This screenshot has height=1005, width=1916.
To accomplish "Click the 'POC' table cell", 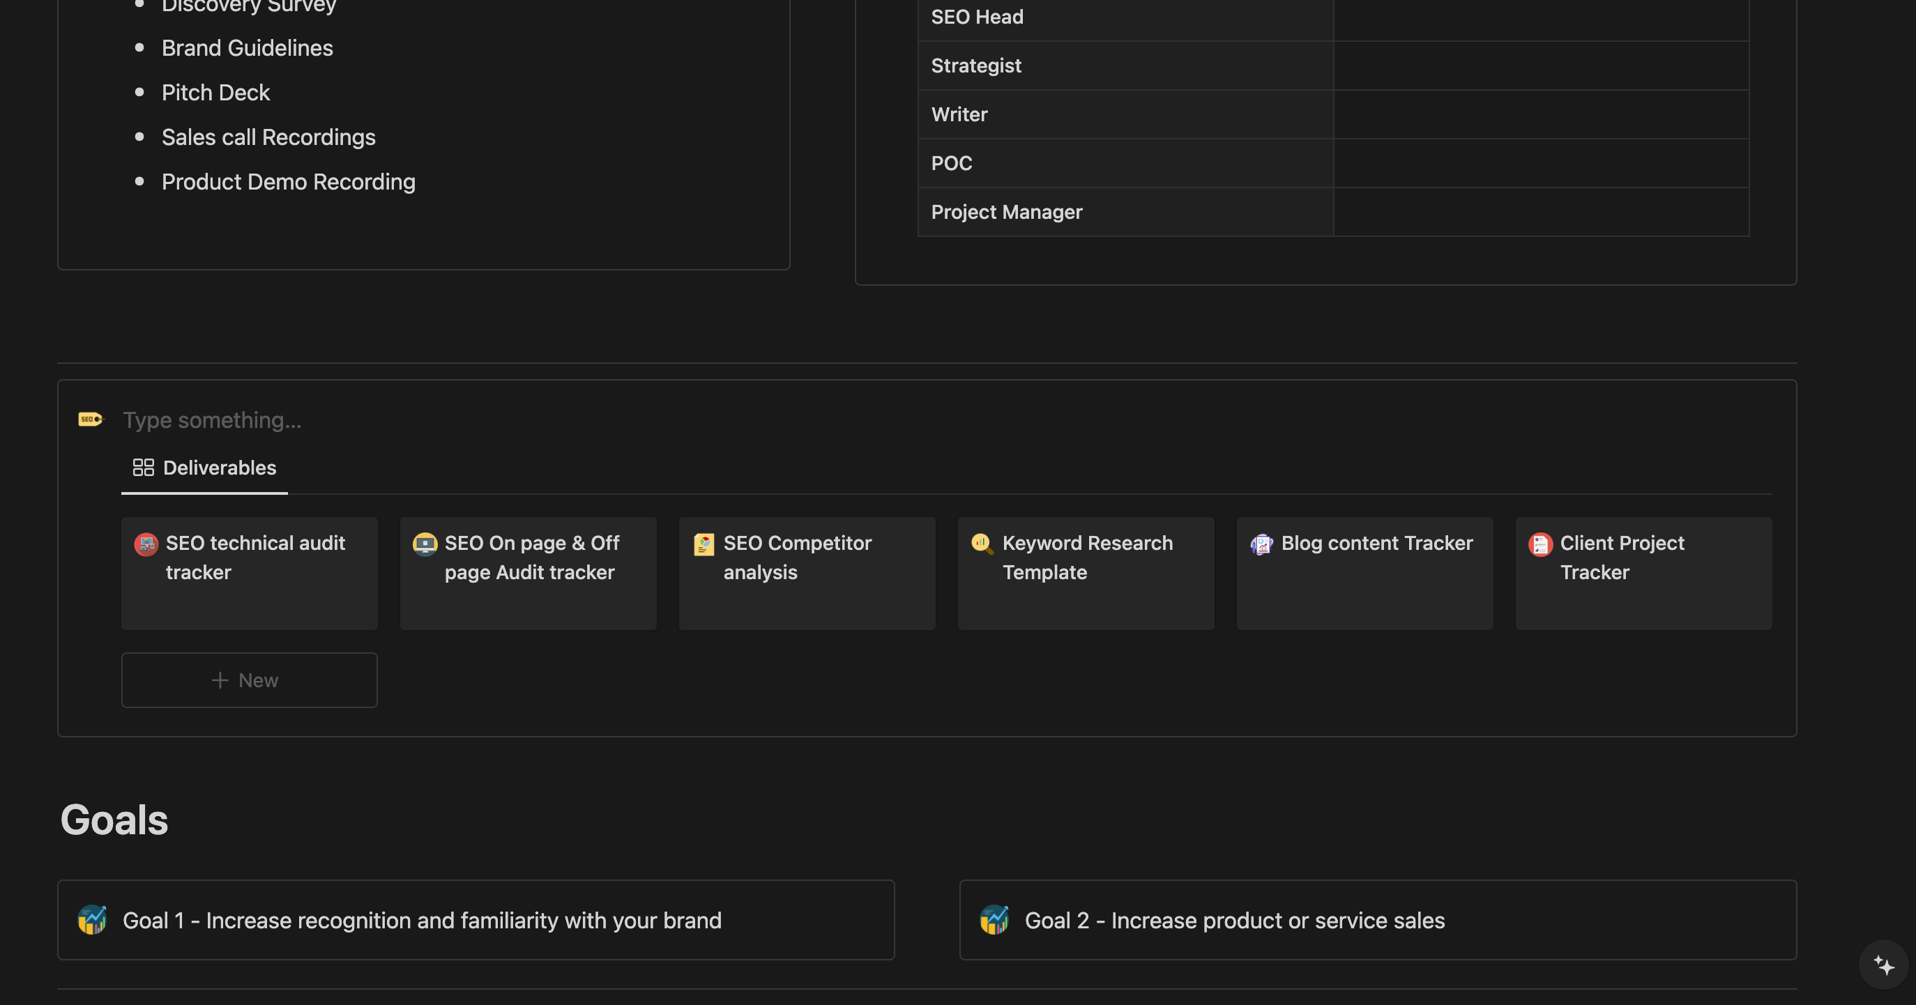I will [1126, 164].
